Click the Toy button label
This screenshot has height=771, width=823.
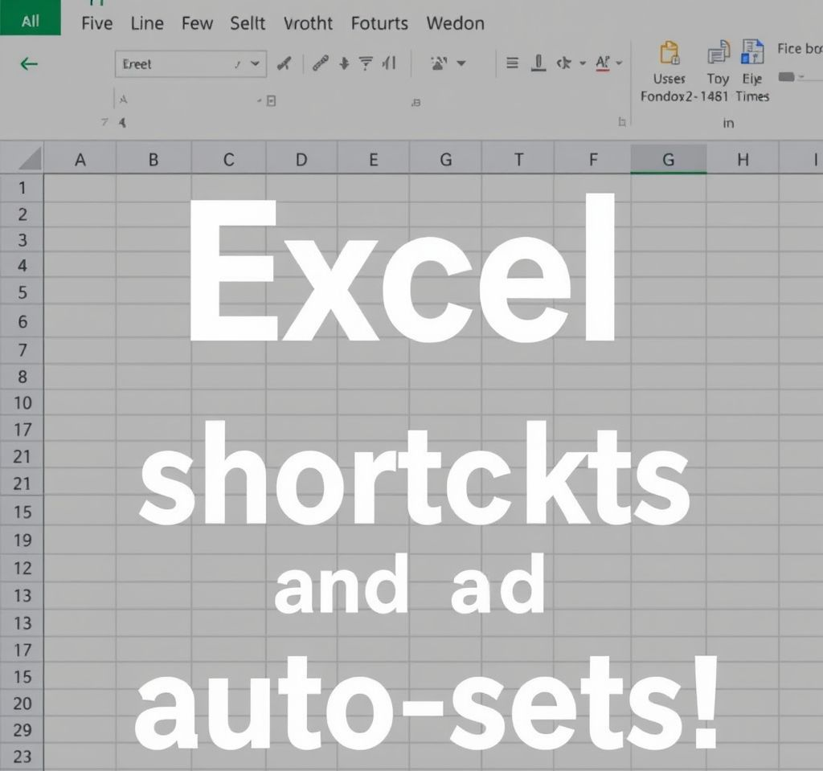coord(718,80)
